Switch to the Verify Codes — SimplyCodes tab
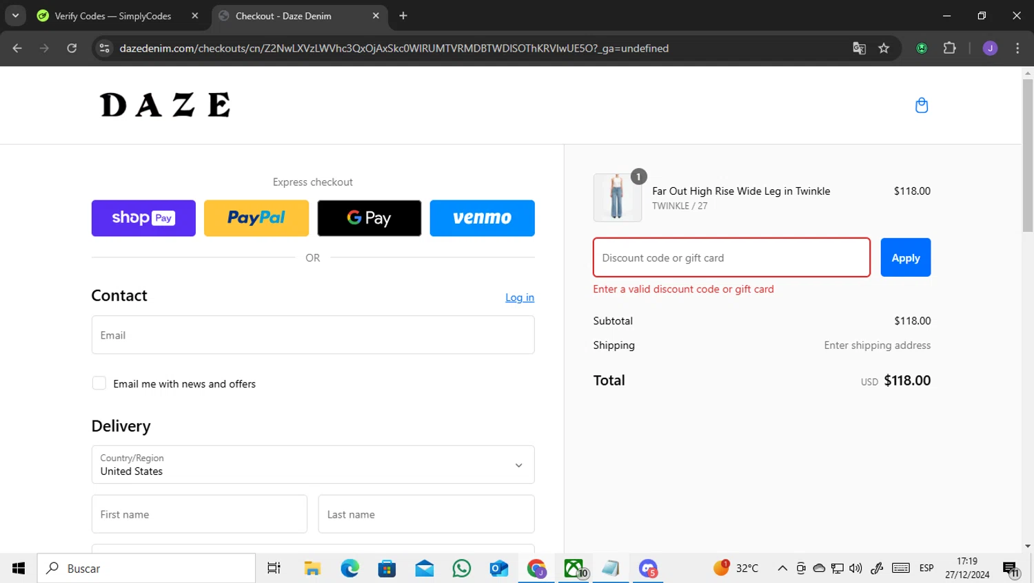This screenshot has height=583, width=1034. click(x=118, y=16)
